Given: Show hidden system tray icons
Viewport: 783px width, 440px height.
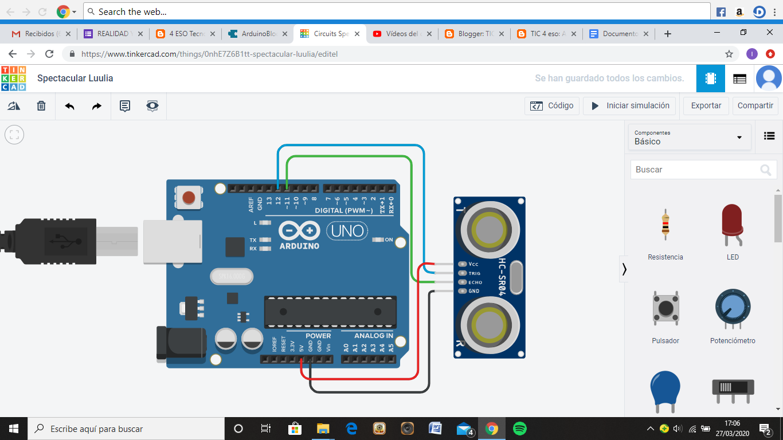Looking at the screenshot, I should click(650, 429).
